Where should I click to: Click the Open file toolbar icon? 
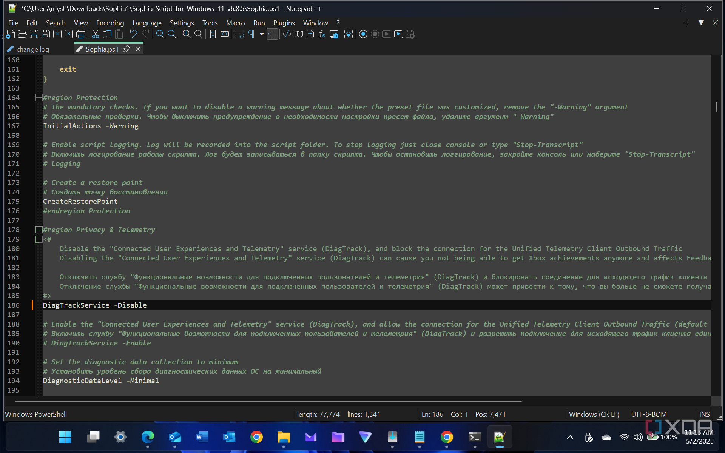point(22,34)
